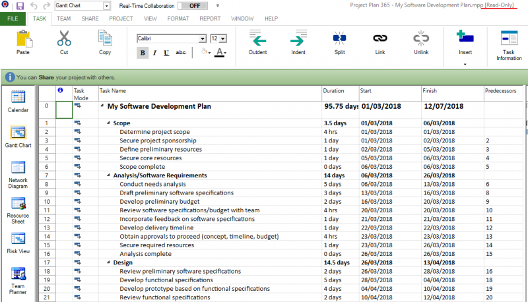This screenshot has width=528, height=302.
Task: Open the Risk View
Action: [18, 243]
